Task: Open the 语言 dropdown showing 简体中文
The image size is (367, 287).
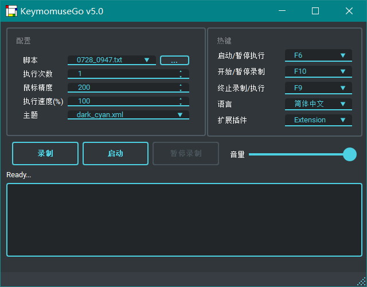Action: tap(318, 104)
